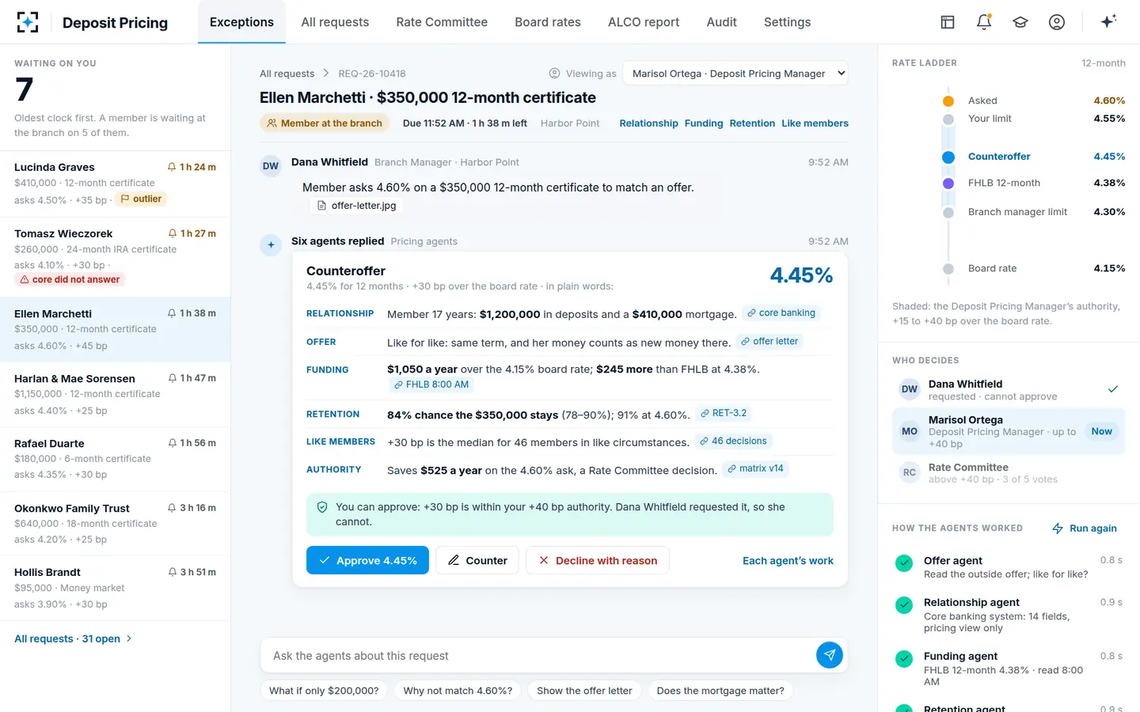
Task: Click Approve 4.45% button
Action: pos(367,560)
